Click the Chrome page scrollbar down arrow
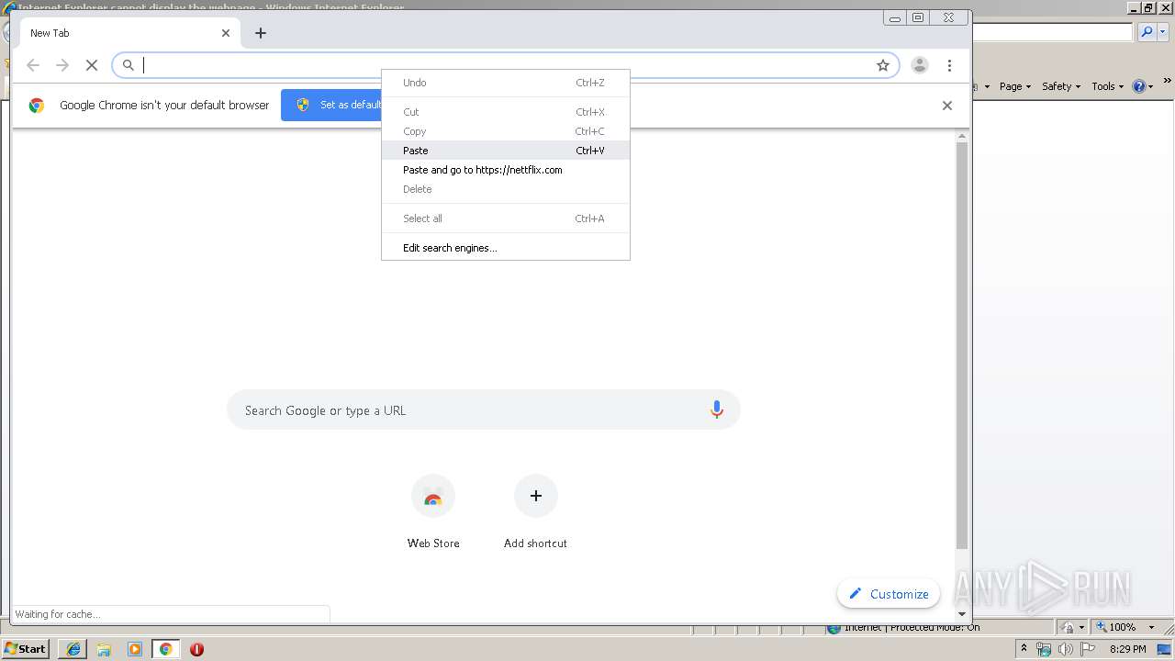1175x661 pixels. [962, 613]
